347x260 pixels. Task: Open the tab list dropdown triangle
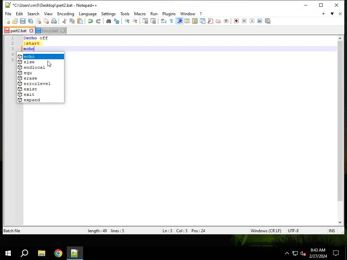click(332, 14)
